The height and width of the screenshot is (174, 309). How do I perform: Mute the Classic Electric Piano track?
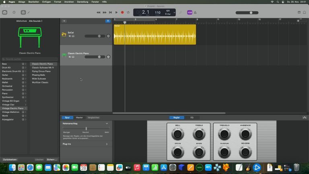70,57
